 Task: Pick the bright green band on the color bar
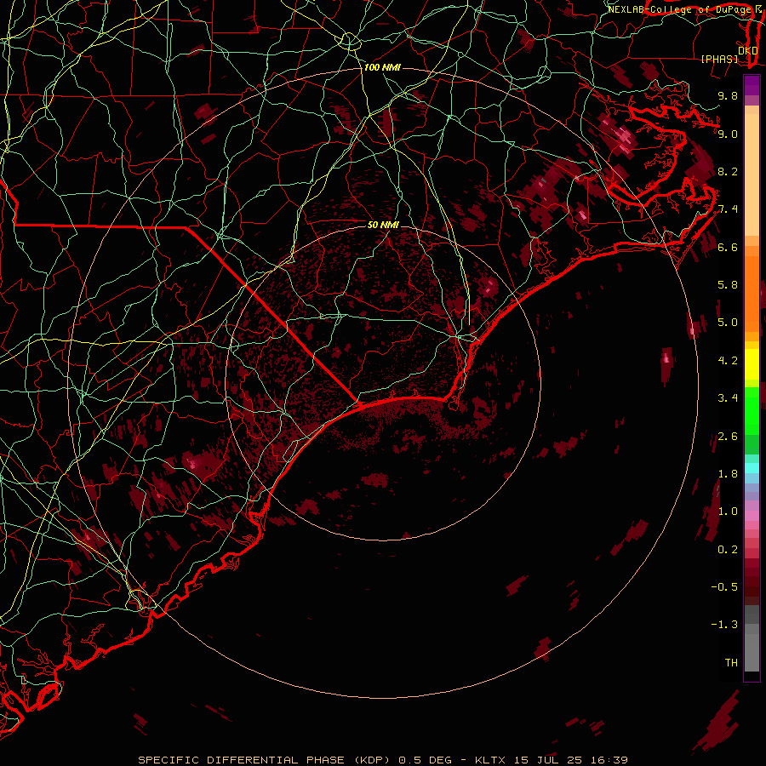[752, 410]
